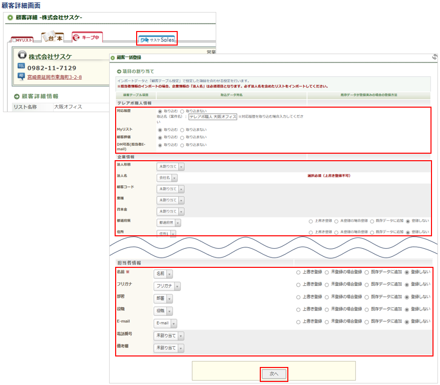Click the phone number 0982-11-7129
Screen dimensions: 440x385
pos(52,68)
